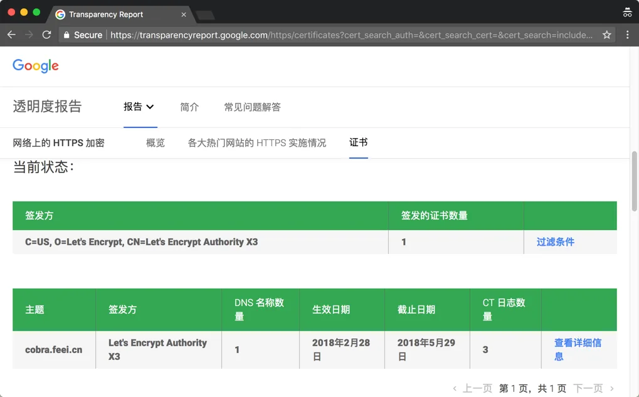Click the 2018年2月28日 start date cell
The image size is (639, 397).
342,350
